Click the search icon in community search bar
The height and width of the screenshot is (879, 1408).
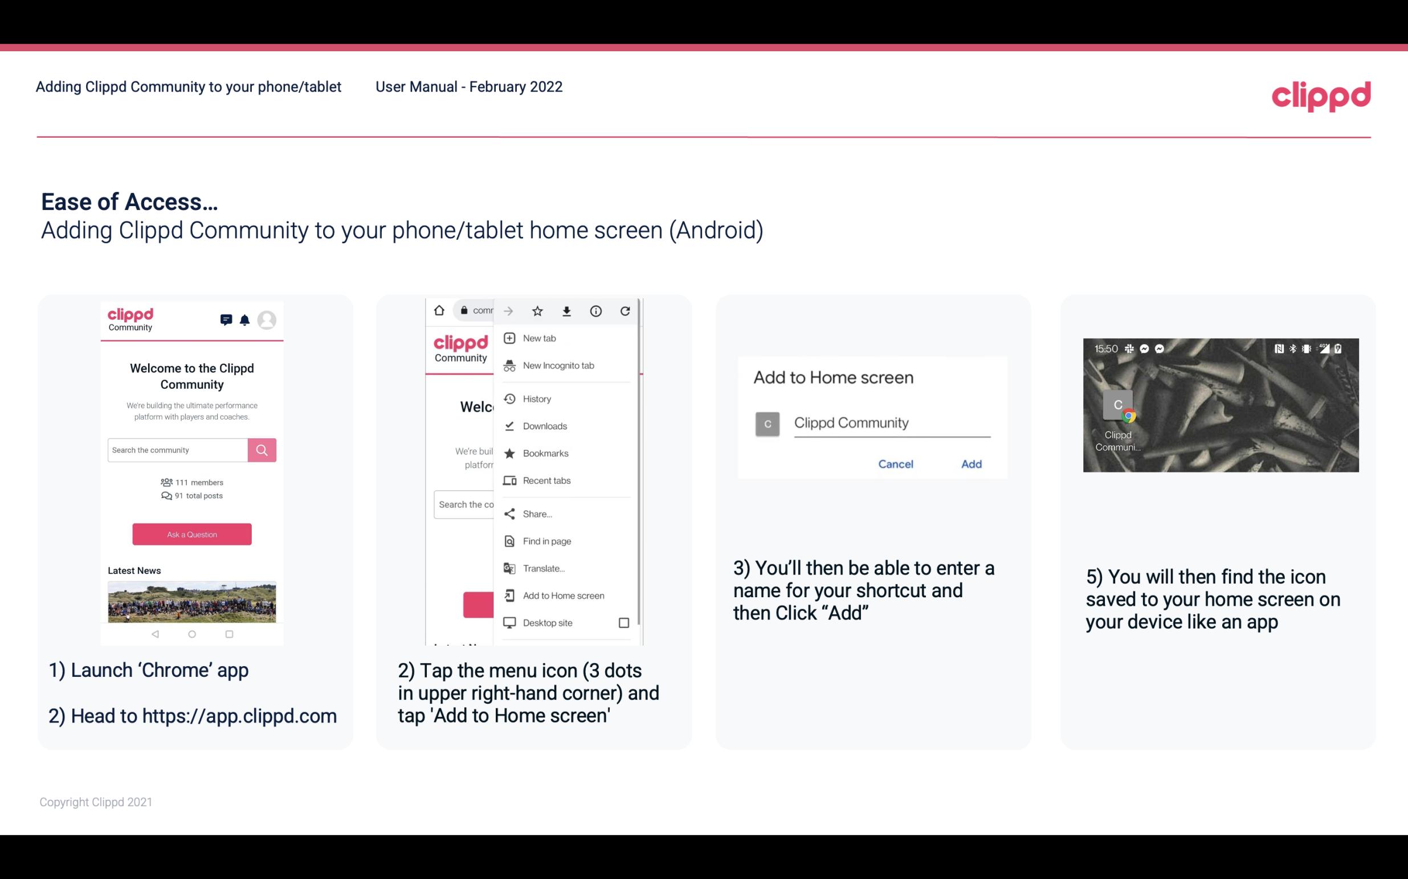coord(260,450)
